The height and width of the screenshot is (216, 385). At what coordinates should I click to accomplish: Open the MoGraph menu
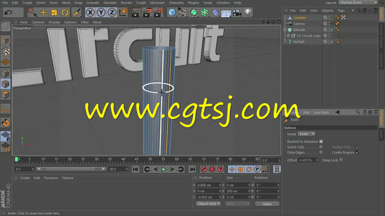[x=157, y=2]
